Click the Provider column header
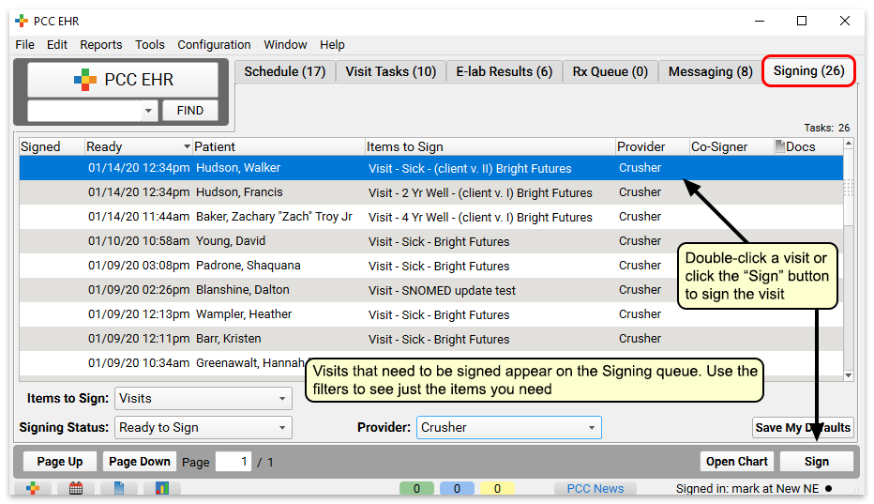Viewport: 874px width, 504px height. pos(653,146)
